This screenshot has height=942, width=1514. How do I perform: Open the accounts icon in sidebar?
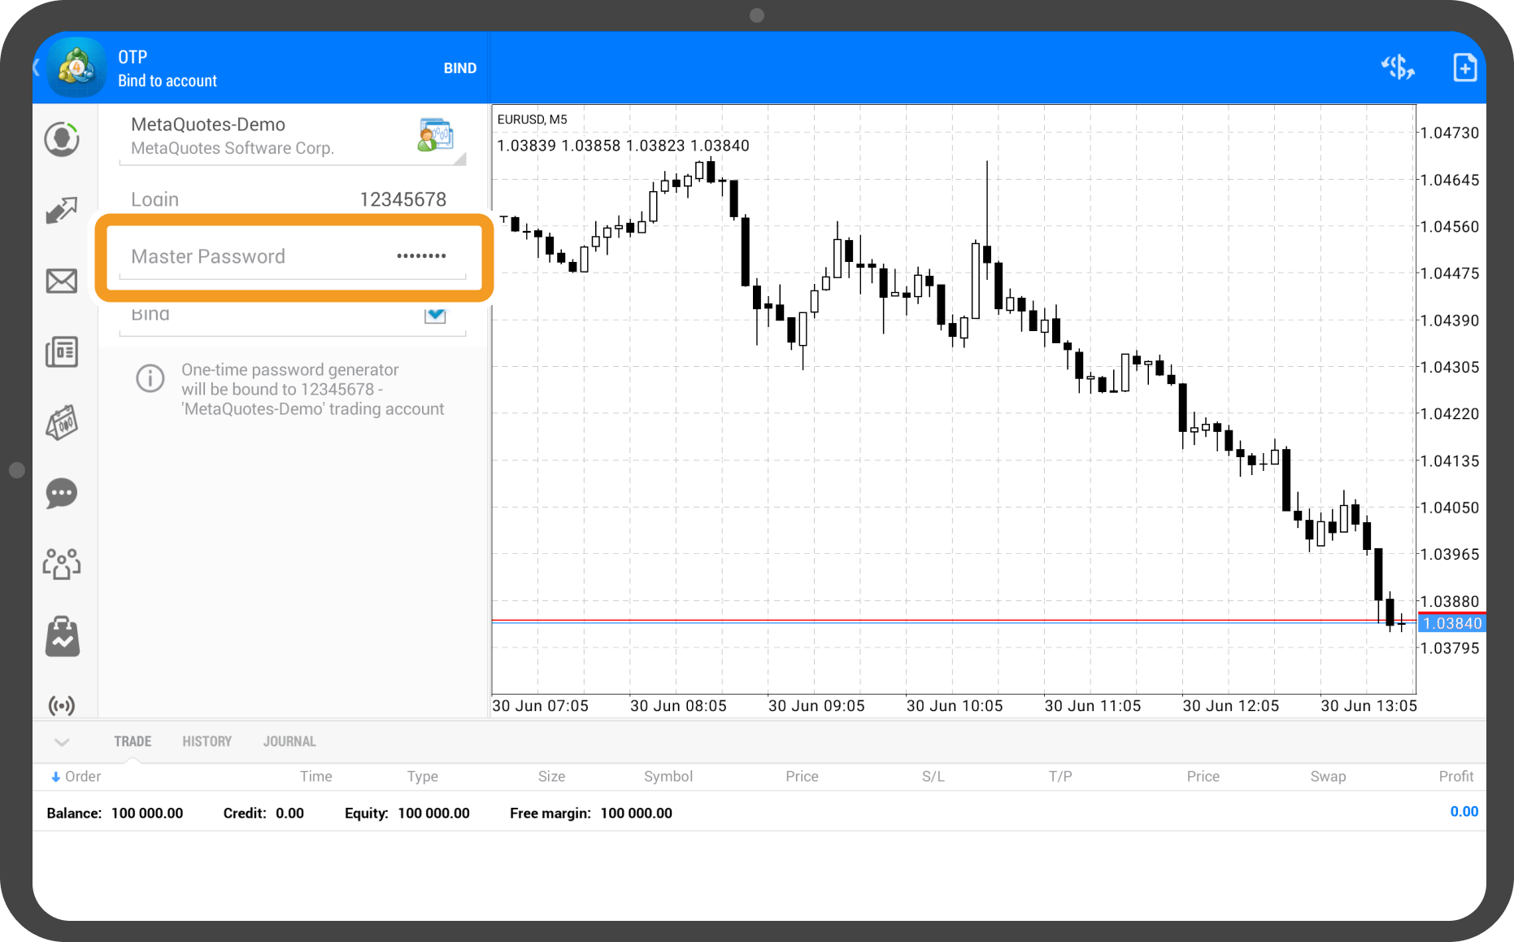[62, 139]
